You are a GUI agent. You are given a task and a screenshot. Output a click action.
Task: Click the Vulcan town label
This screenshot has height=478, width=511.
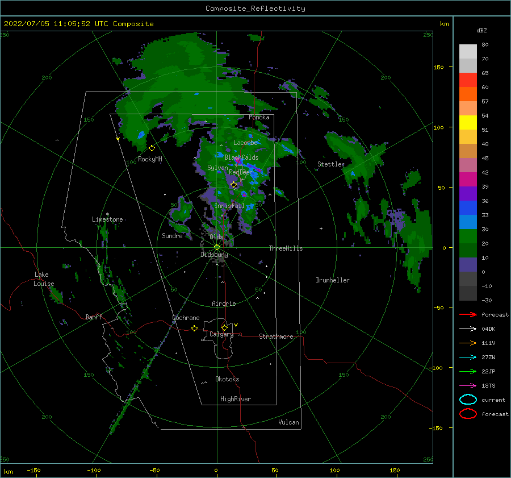click(289, 422)
